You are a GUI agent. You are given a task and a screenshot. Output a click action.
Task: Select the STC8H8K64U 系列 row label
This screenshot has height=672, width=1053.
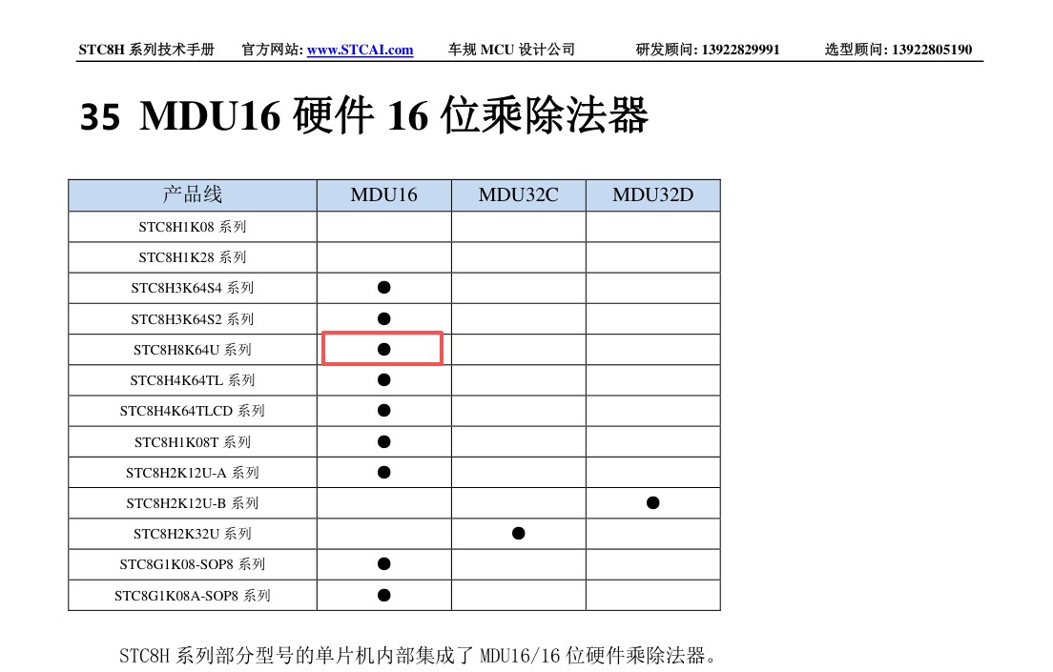(193, 350)
